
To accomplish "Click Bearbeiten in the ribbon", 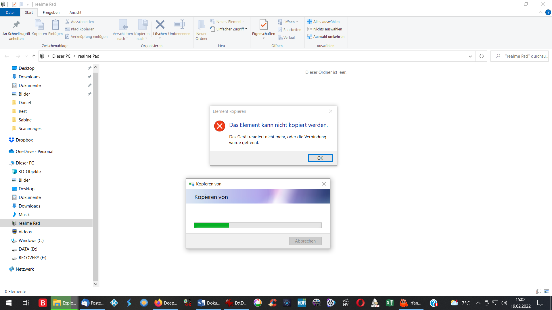I will (x=290, y=30).
